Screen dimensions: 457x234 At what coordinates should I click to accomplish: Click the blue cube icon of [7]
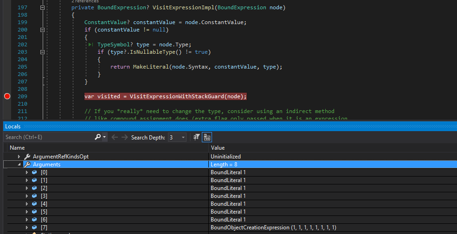(34, 228)
